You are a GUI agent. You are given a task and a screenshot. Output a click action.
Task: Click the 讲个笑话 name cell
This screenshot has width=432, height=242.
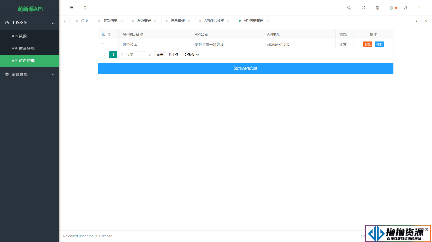click(155, 44)
